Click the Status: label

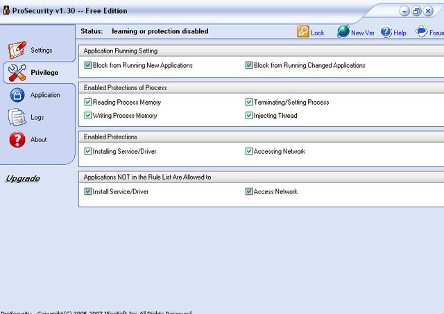pos(92,31)
